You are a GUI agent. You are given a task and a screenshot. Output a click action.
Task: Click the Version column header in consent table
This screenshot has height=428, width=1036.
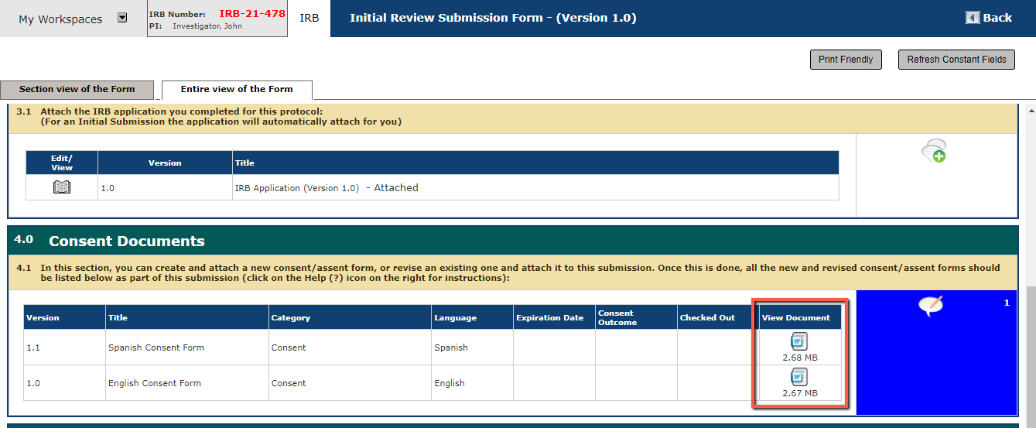(x=64, y=317)
